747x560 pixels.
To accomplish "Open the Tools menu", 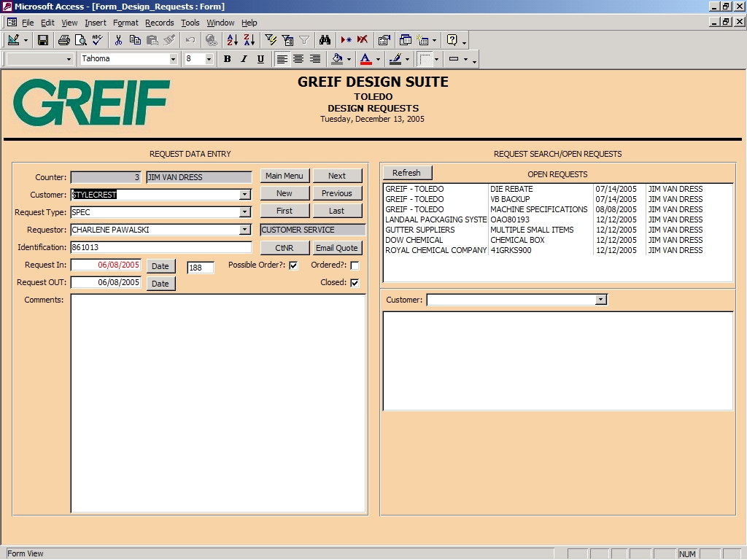I will tap(190, 23).
